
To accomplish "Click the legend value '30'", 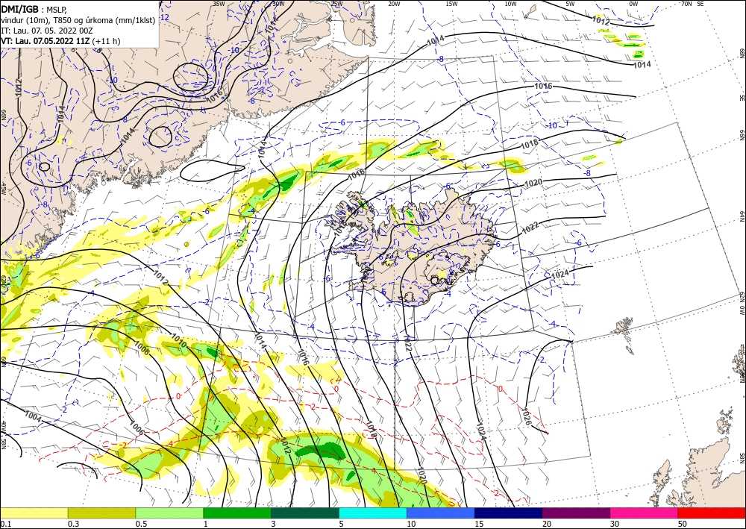I will pos(615,524).
